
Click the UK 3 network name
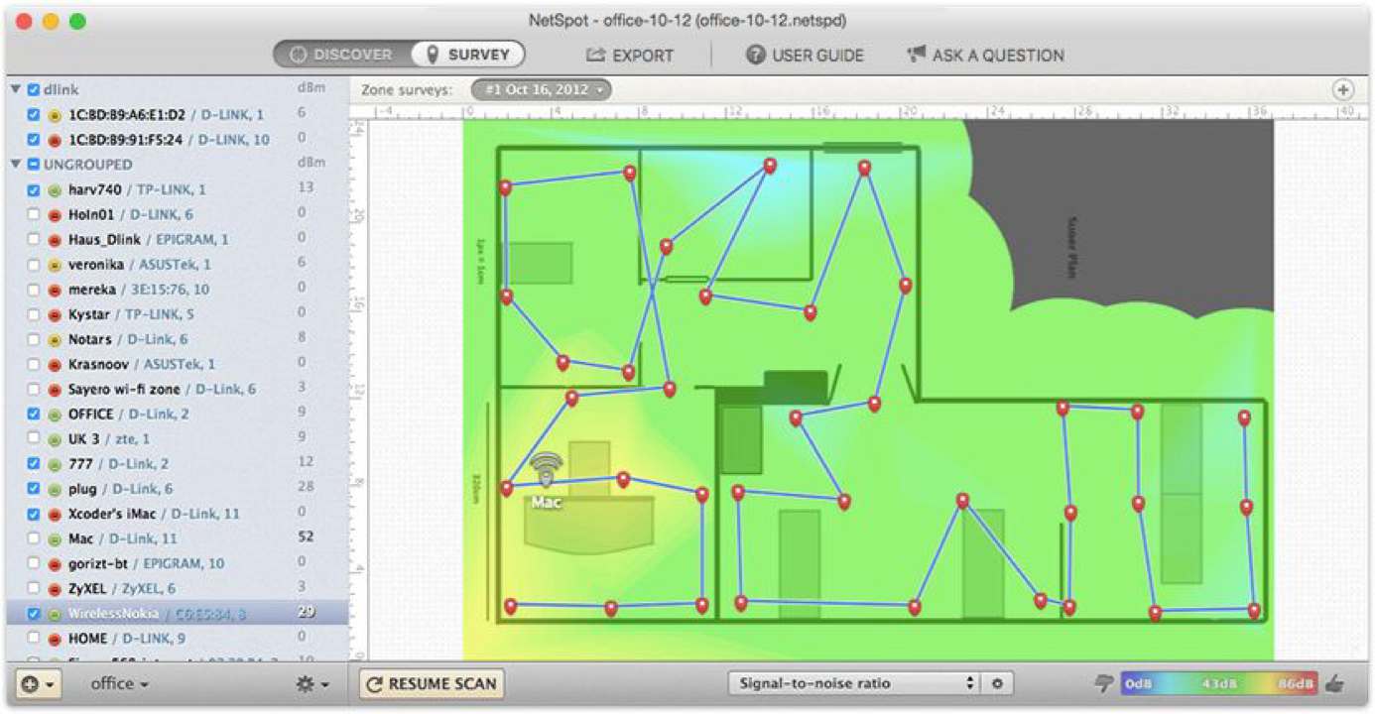tap(83, 439)
